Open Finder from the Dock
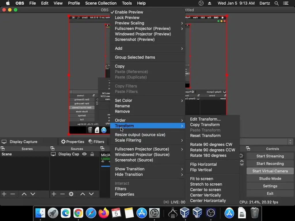The width and height of the screenshot is (295, 221). coord(40,213)
